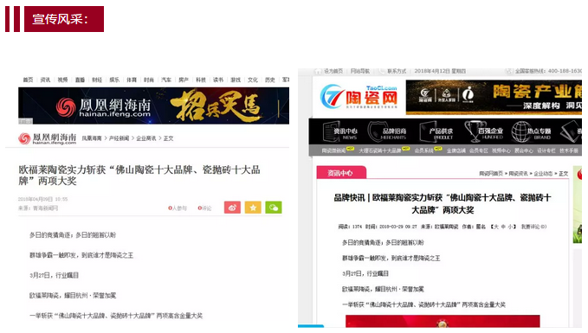This screenshot has width=588, height=333.
Task: Open 房产 in ifeng top navigation
Action: (x=184, y=80)
